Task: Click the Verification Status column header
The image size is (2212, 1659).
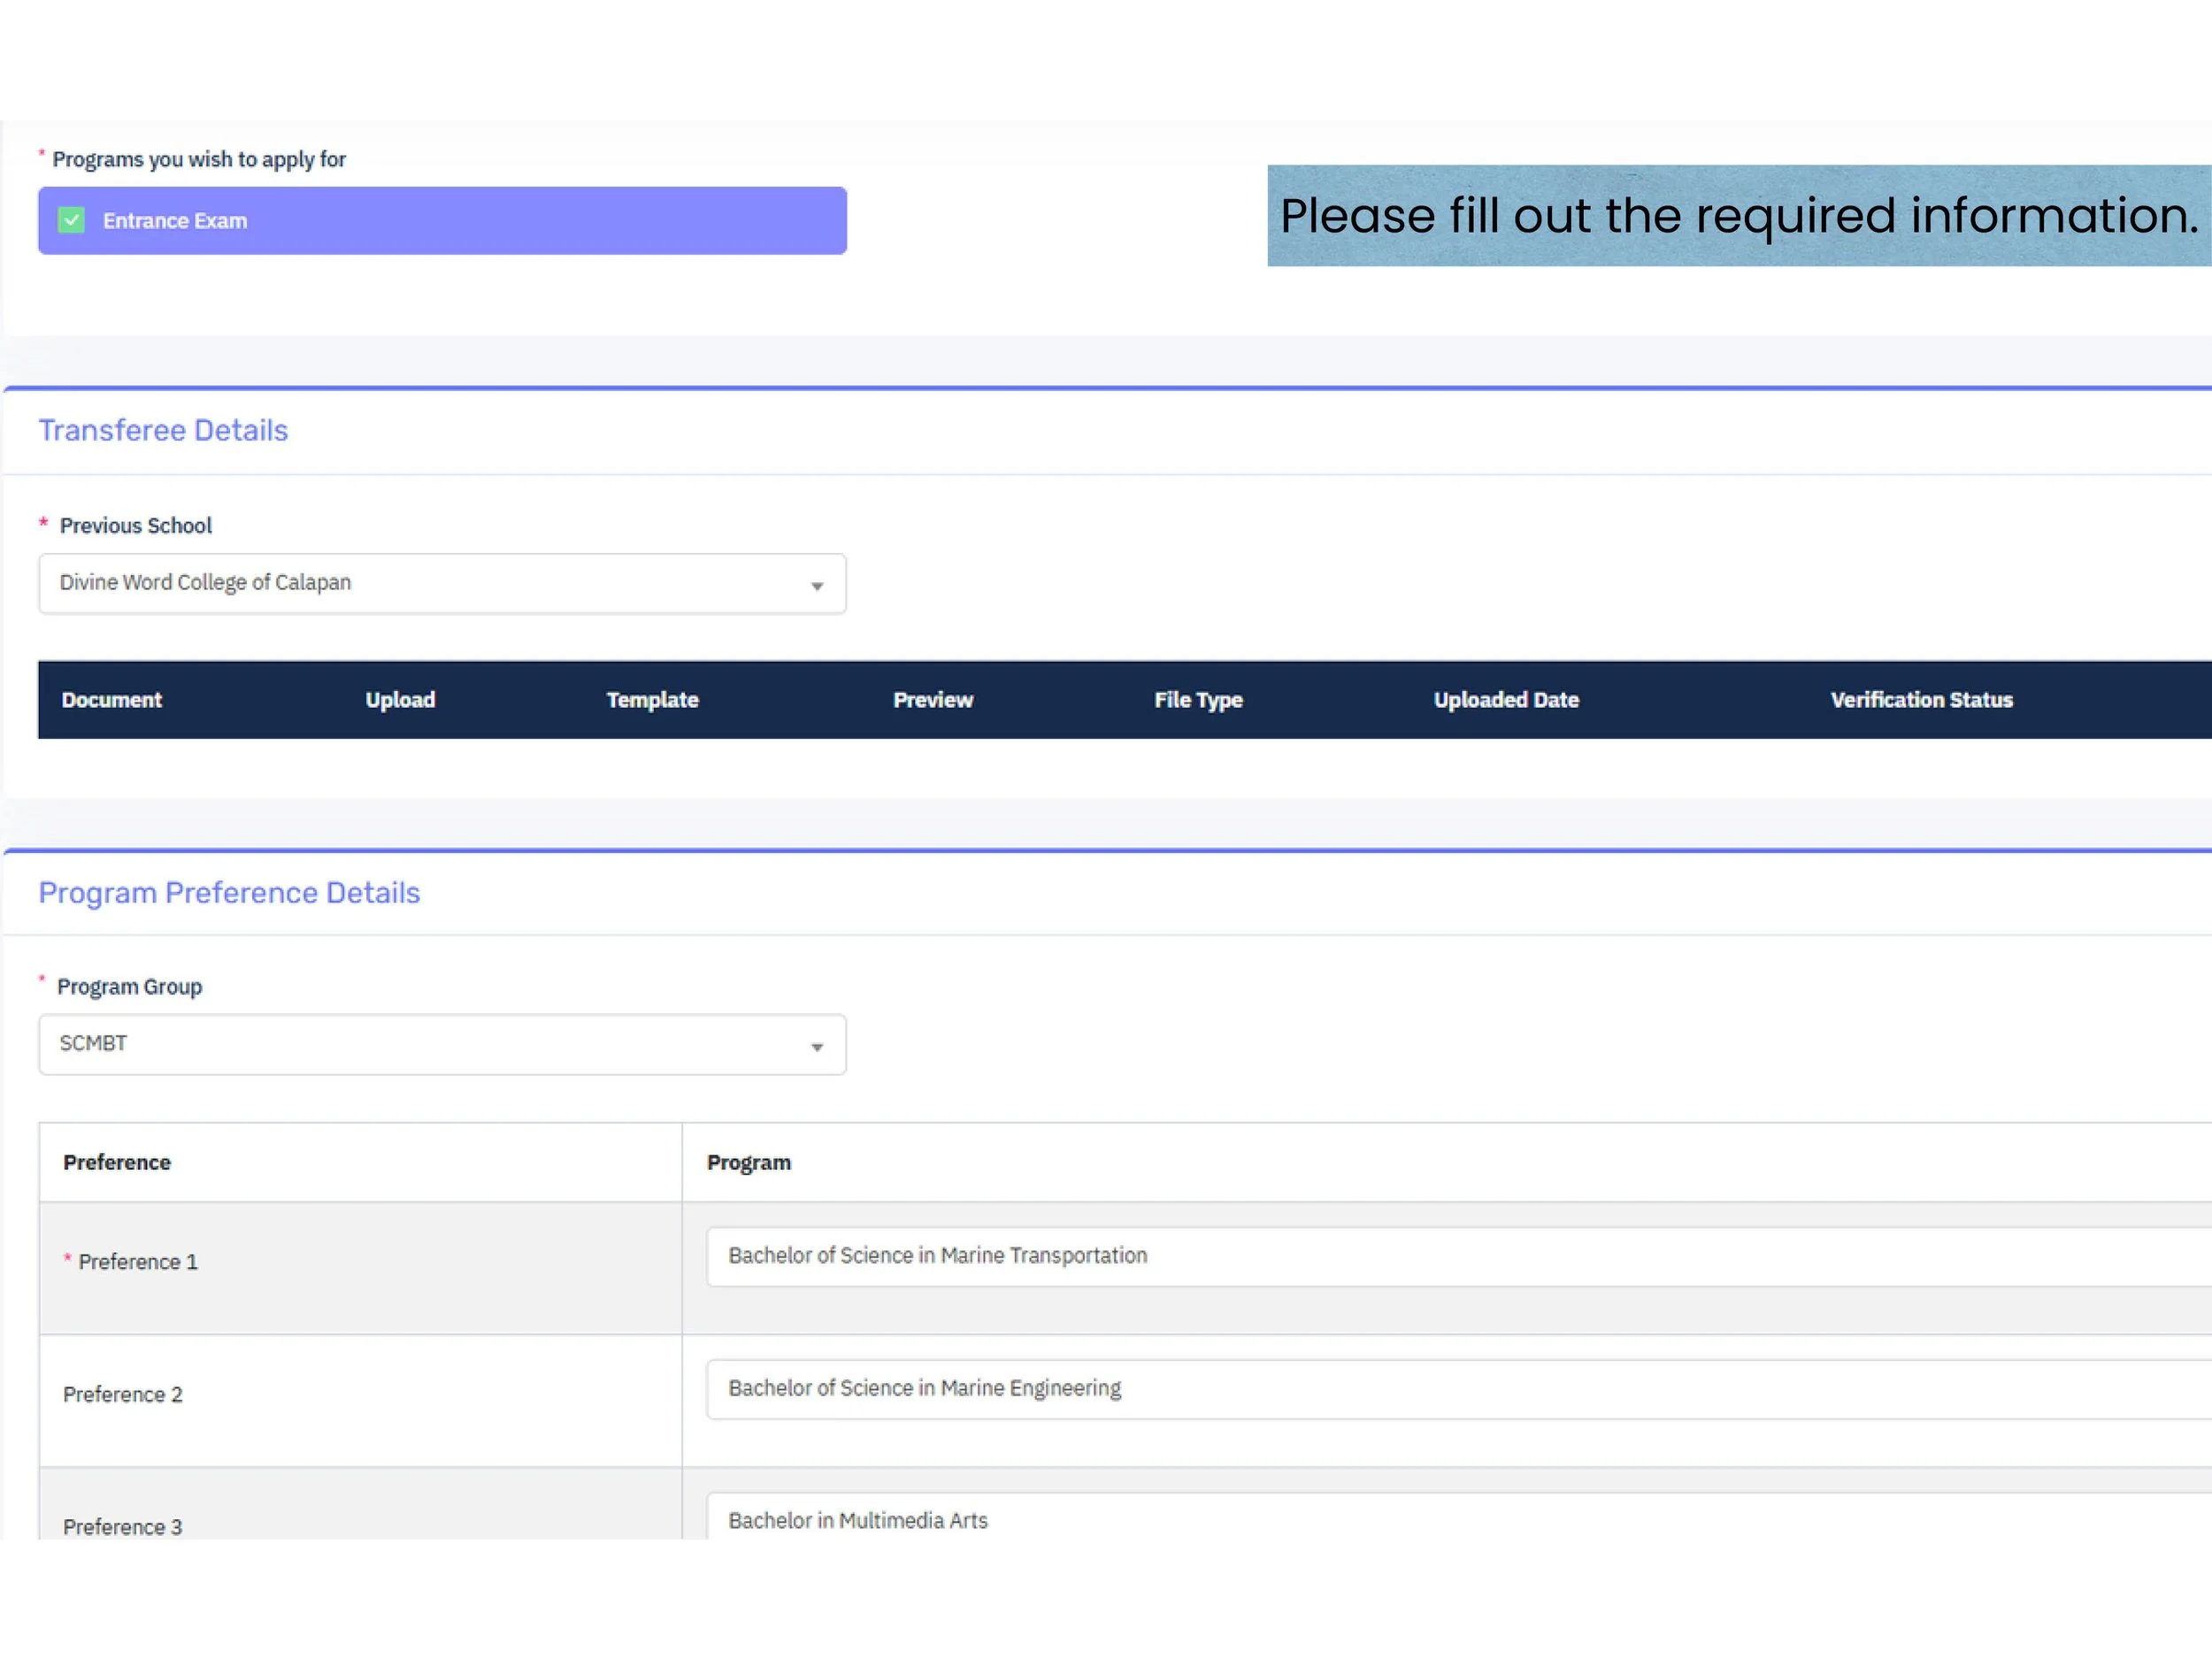Action: click(1921, 700)
